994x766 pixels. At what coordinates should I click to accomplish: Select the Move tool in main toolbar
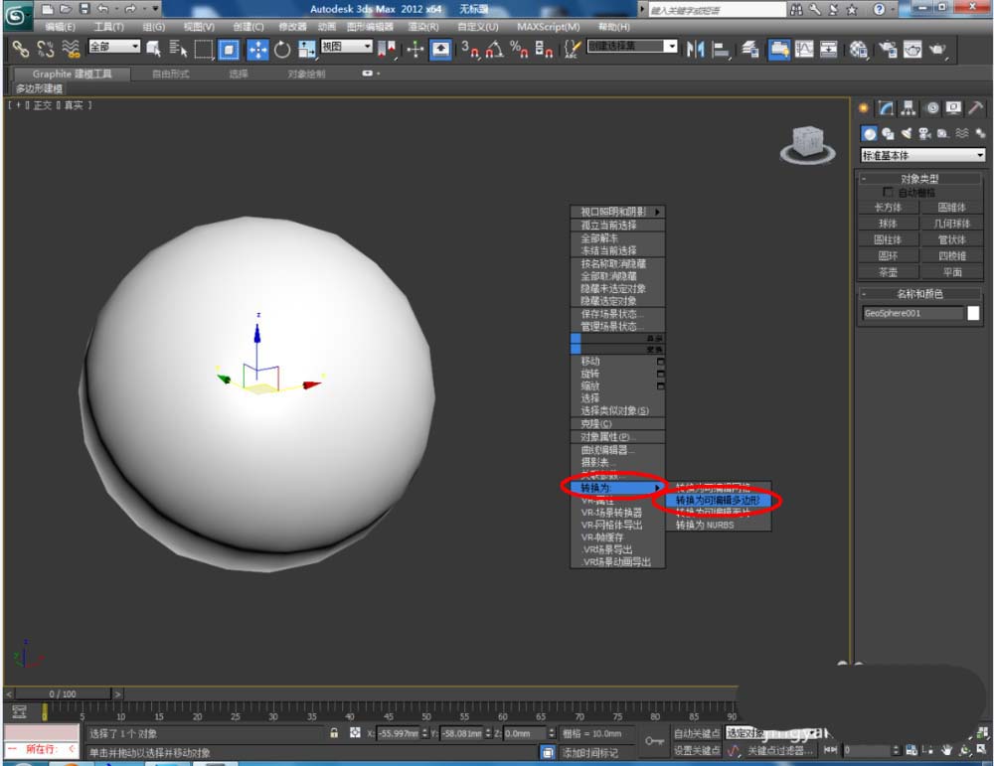pyautogui.click(x=257, y=49)
